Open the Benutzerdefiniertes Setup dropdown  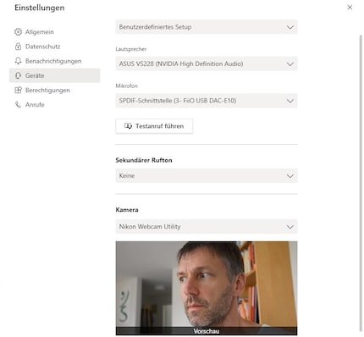[207, 27]
